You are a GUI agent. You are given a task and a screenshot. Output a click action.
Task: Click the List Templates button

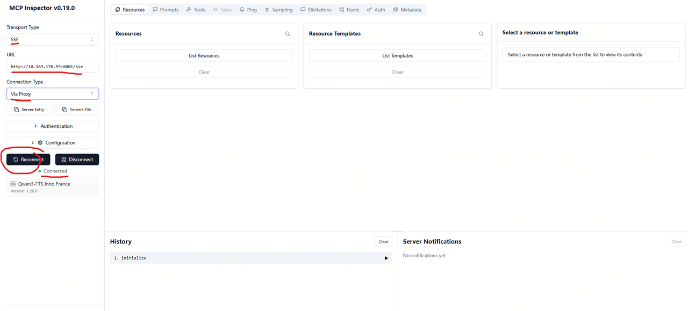[x=397, y=56]
